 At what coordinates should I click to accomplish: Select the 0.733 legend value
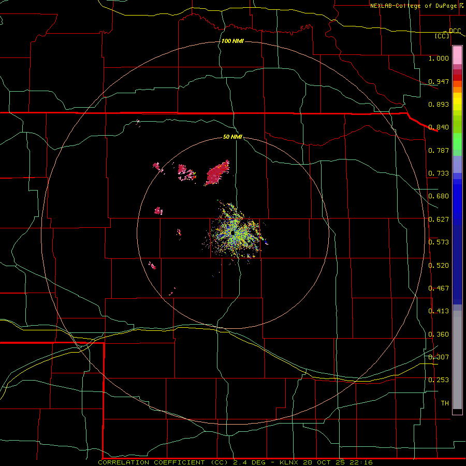pyautogui.click(x=439, y=173)
